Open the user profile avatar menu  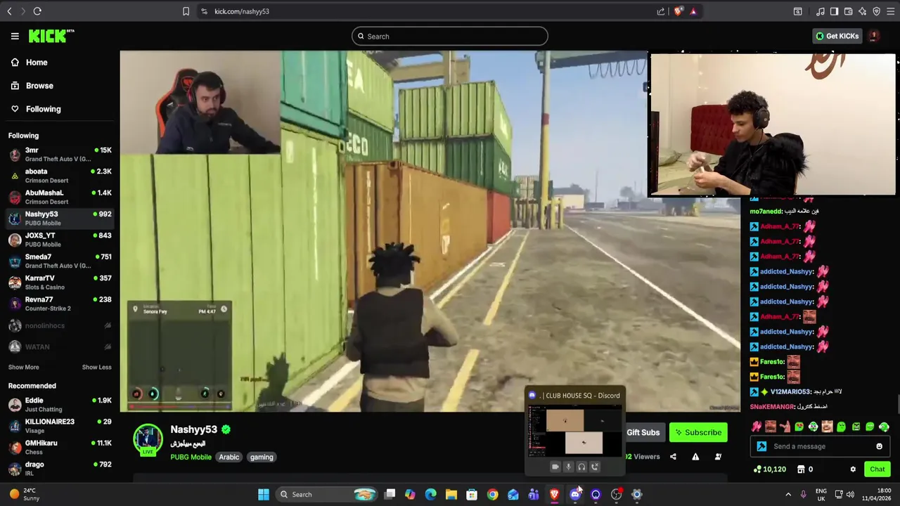873,36
